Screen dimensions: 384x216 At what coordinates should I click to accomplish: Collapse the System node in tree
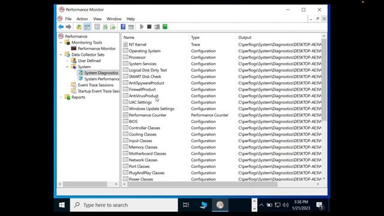click(x=67, y=67)
